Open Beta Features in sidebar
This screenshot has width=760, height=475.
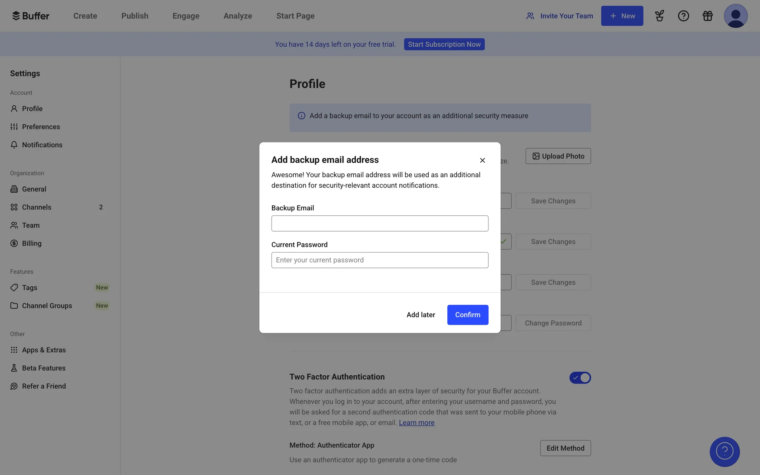(44, 368)
